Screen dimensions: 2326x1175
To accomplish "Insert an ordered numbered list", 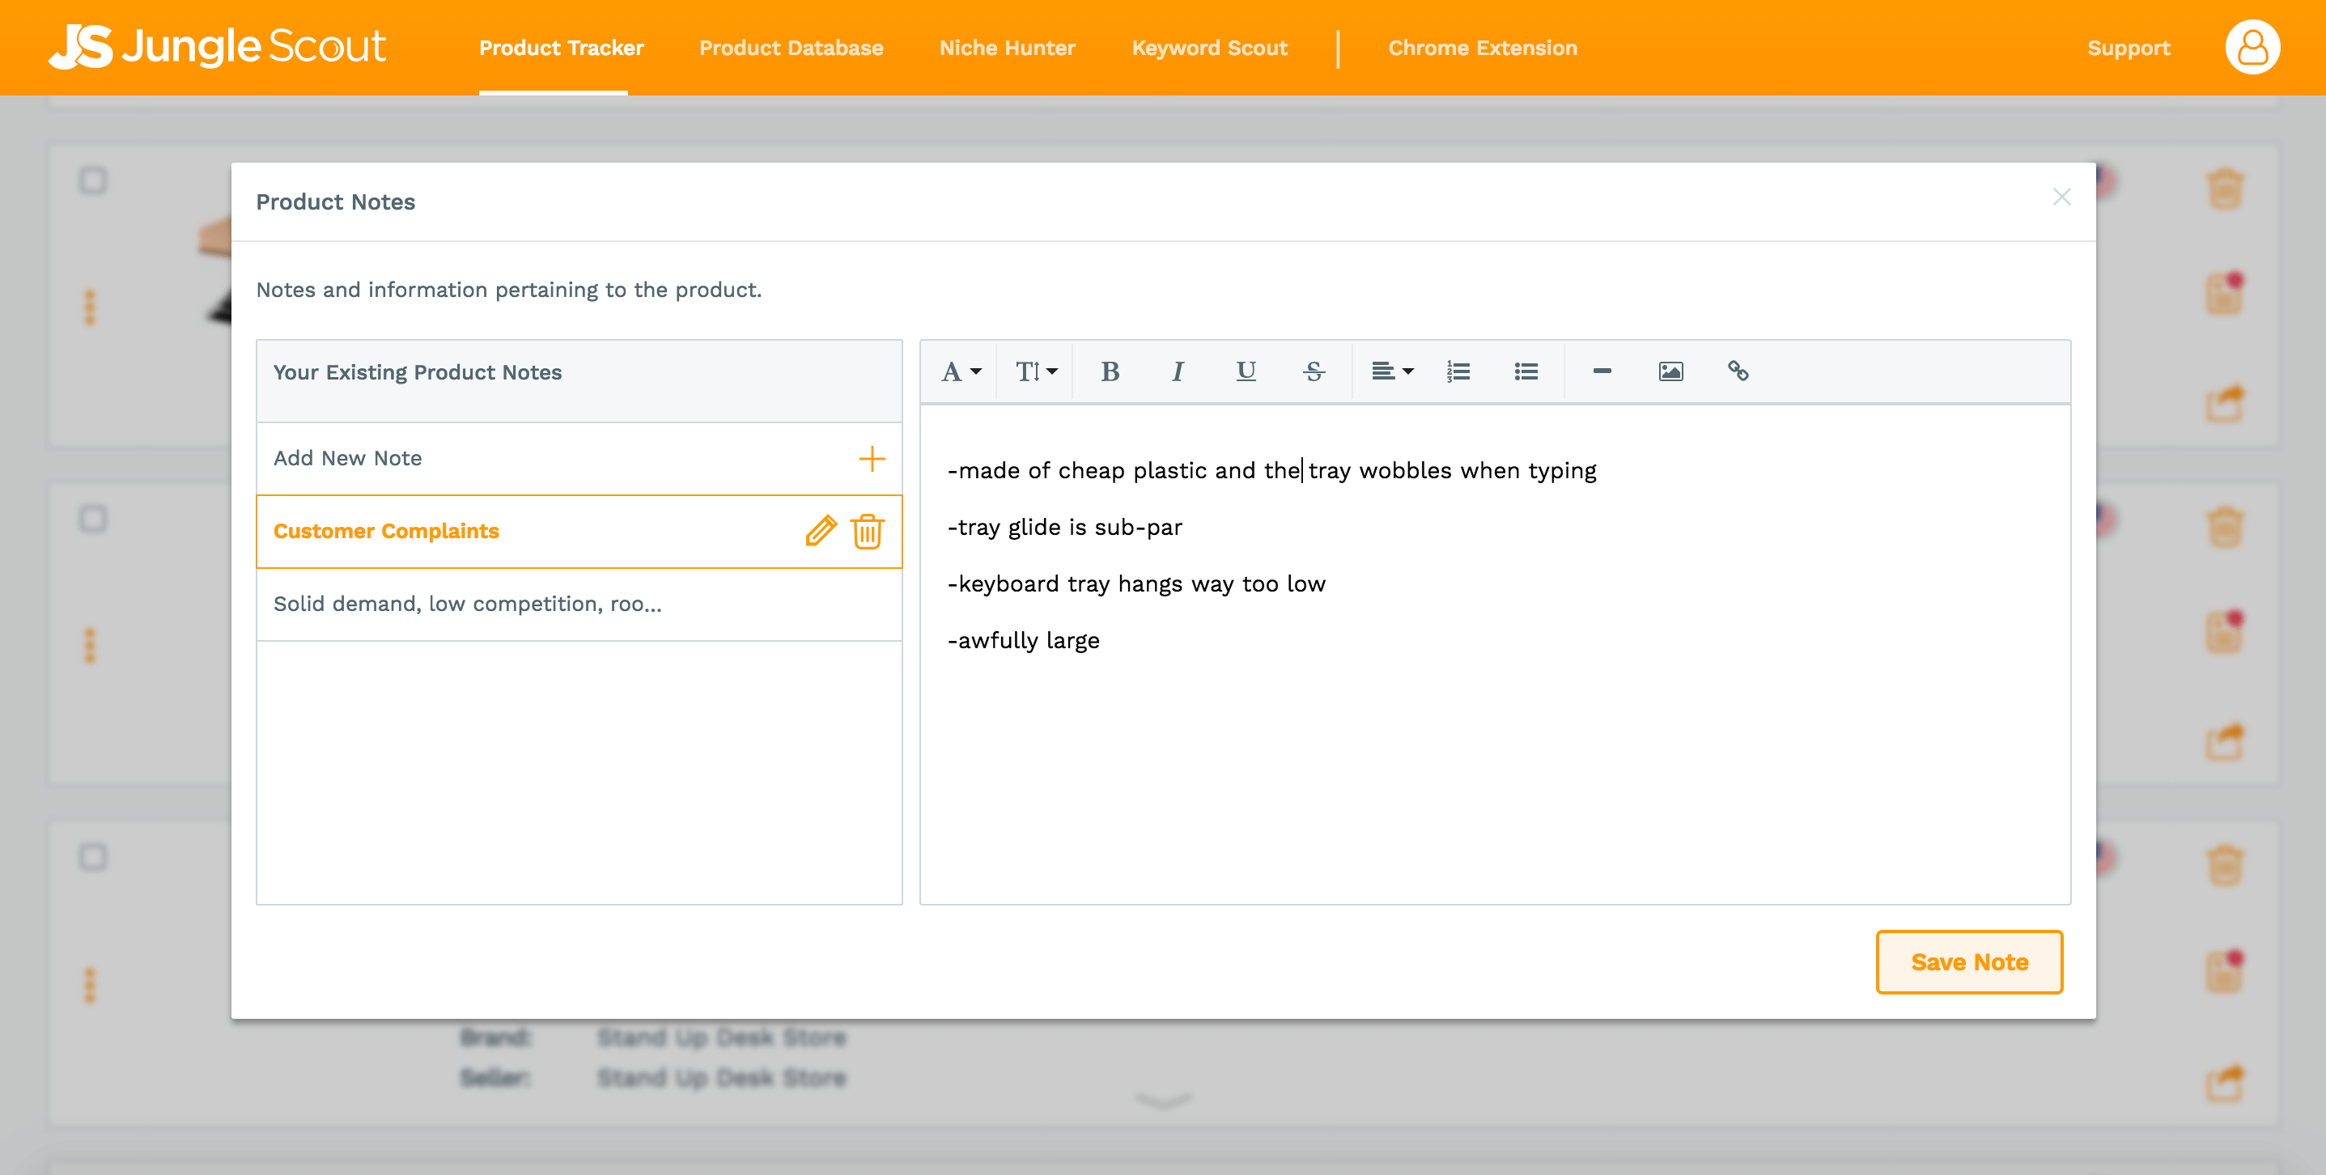I will click(x=1458, y=371).
